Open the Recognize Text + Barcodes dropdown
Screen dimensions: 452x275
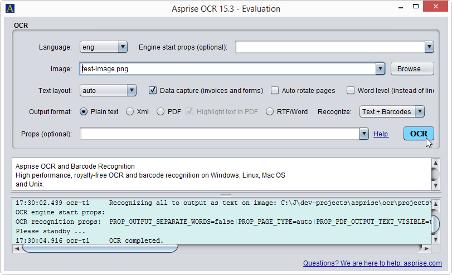(392, 111)
